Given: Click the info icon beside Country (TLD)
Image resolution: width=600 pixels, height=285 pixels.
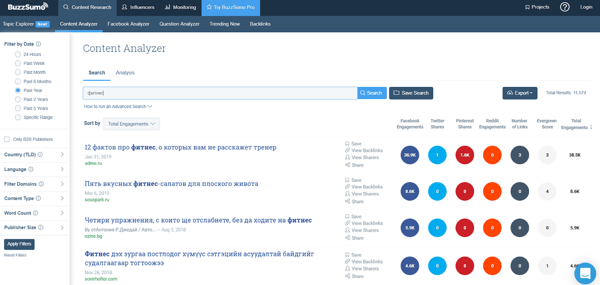Looking at the screenshot, I should (x=40, y=154).
